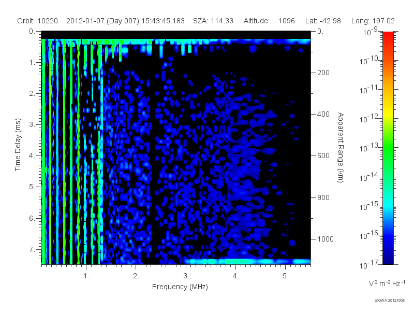Image resolution: width=414 pixels, height=311 pixels.
Task: Click the Frequency (MHz) axis title
Action: (180, 287)
